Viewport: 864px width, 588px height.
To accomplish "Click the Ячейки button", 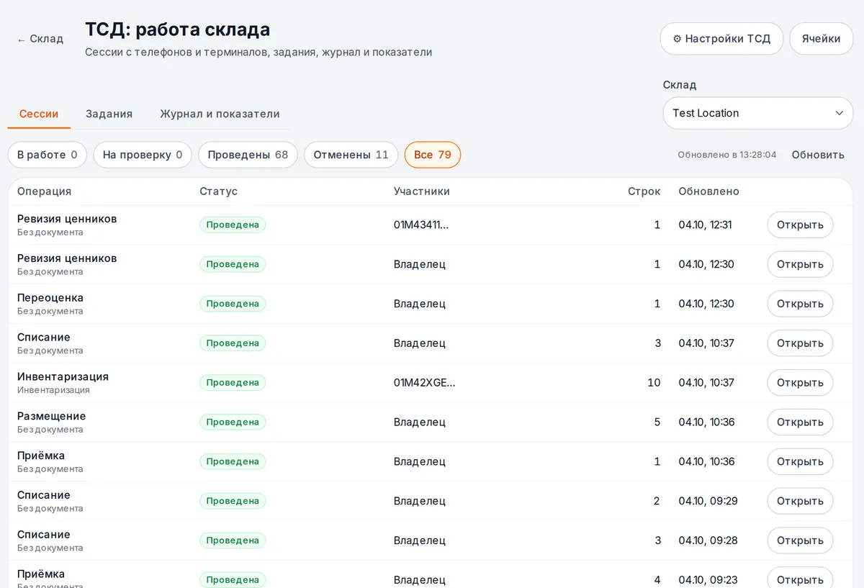I will [x=822, y=39].
